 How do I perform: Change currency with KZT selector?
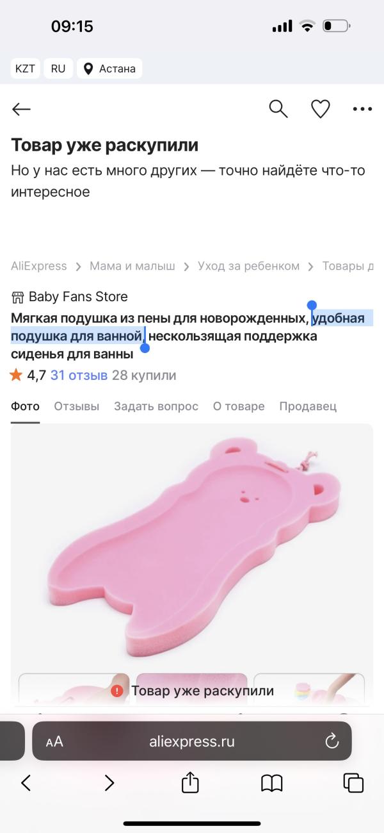[x=26, y=69]
